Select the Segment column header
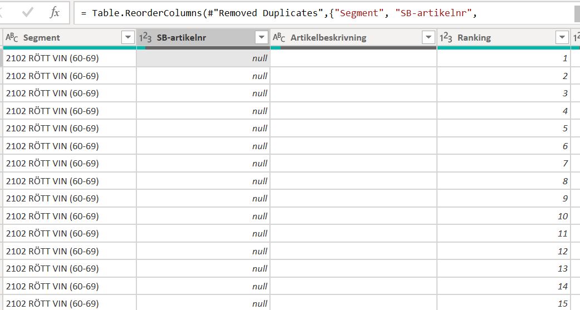 [70, 37]
